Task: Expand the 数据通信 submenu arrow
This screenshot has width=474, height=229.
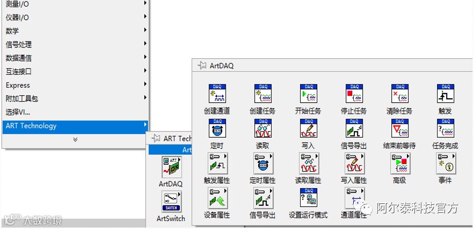Action: click(145, 57)
